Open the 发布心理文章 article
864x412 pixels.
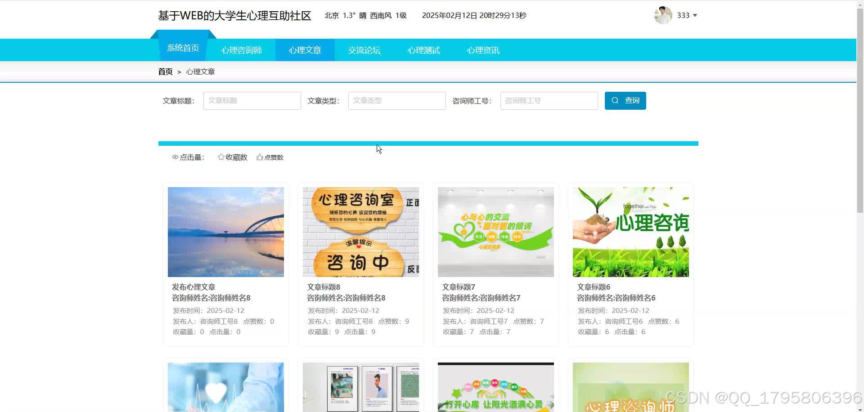(x=193, y=287)
